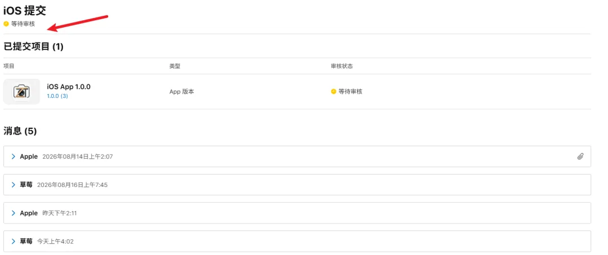Viewport: 608px width, 255px height.
Task: Click the 已提交项目 (1) section heading
Action: 33,47
